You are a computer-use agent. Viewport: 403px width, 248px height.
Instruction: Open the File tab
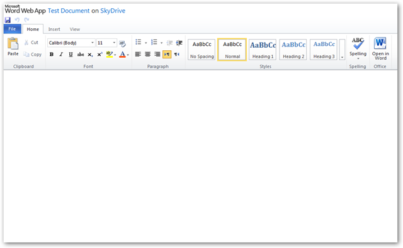tap(12, 29)
